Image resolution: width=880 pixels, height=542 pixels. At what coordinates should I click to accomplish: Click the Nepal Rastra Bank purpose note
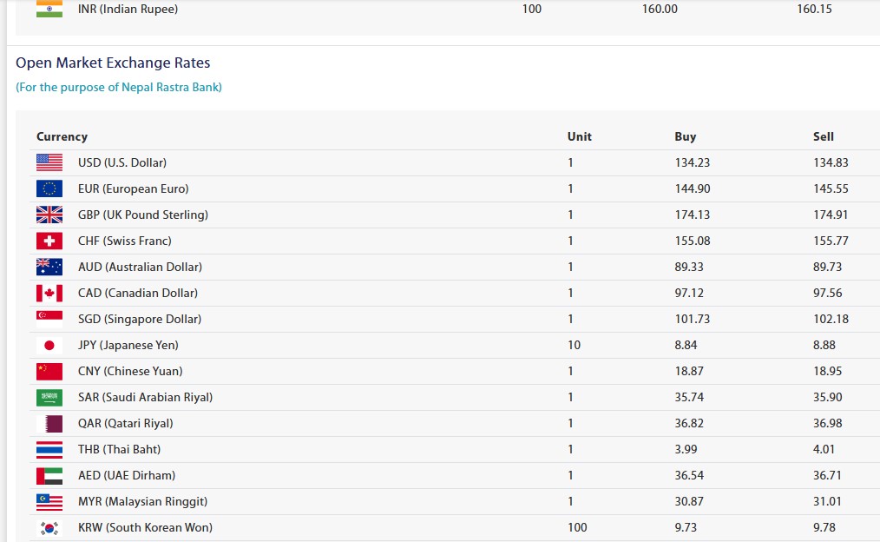119,87
